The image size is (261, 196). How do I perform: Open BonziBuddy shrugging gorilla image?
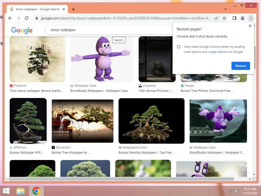pos(218,121)
